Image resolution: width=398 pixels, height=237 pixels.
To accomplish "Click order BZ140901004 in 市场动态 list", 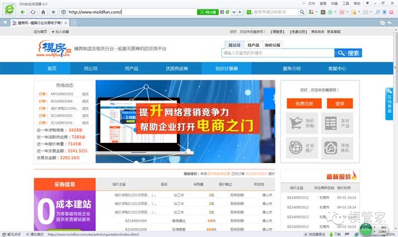I will point(62,101).
